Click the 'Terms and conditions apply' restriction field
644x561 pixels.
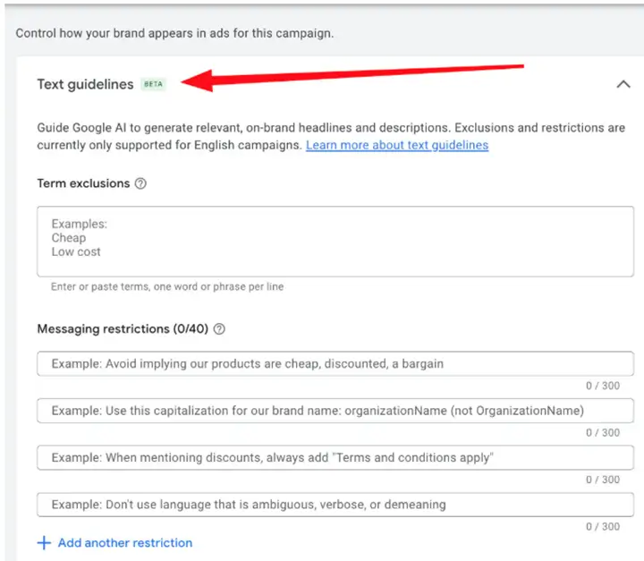(335, 457)
